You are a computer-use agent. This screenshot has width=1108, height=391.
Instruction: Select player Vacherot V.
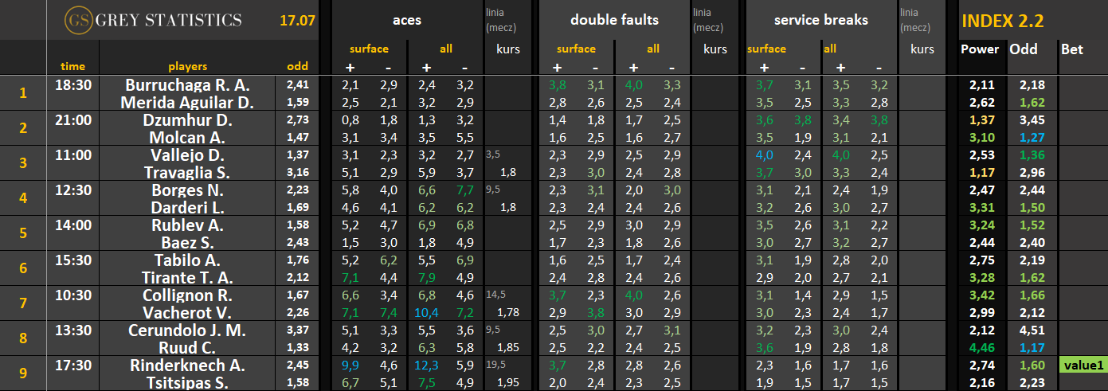tap(188, 312)
